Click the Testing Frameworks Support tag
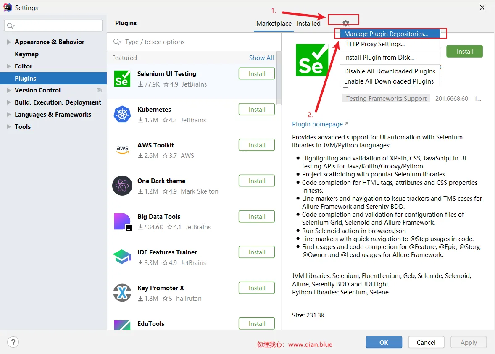The height and width of the screenshot is (354, 495). pyautogui.click(x=386, y=98)
